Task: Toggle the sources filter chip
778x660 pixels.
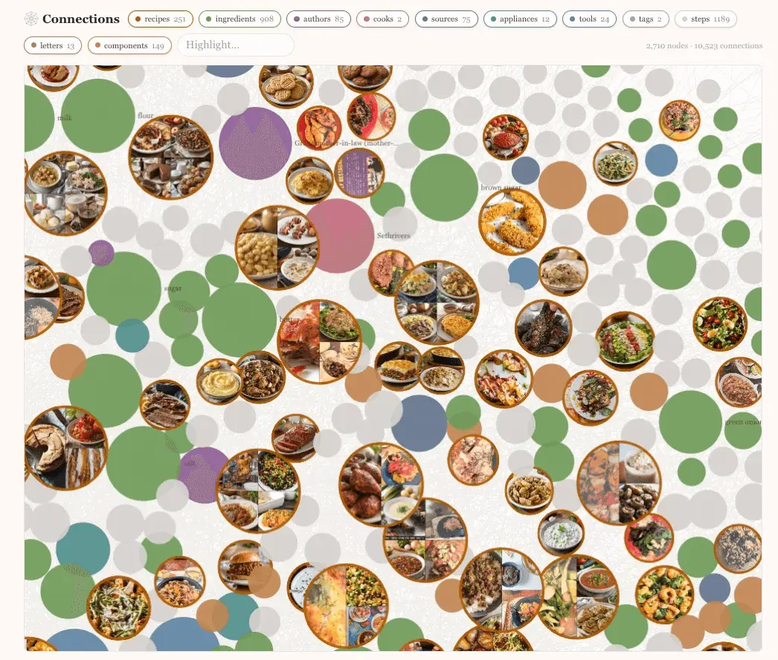Action: [446, 19]
